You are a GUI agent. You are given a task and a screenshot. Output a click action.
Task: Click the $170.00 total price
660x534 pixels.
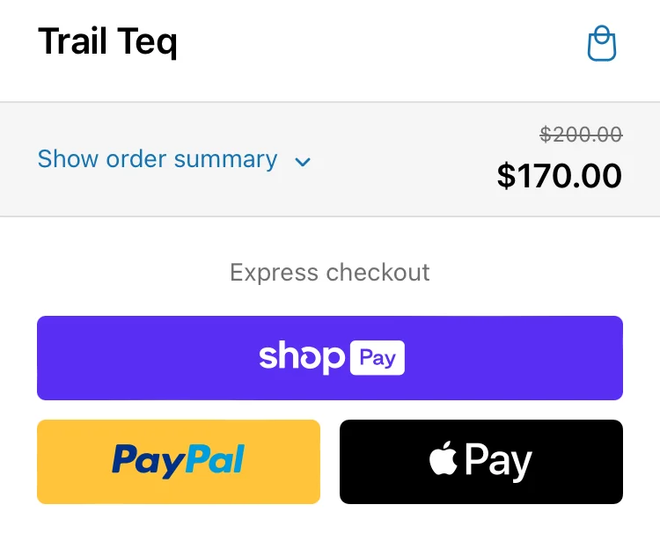pos(559,176)
